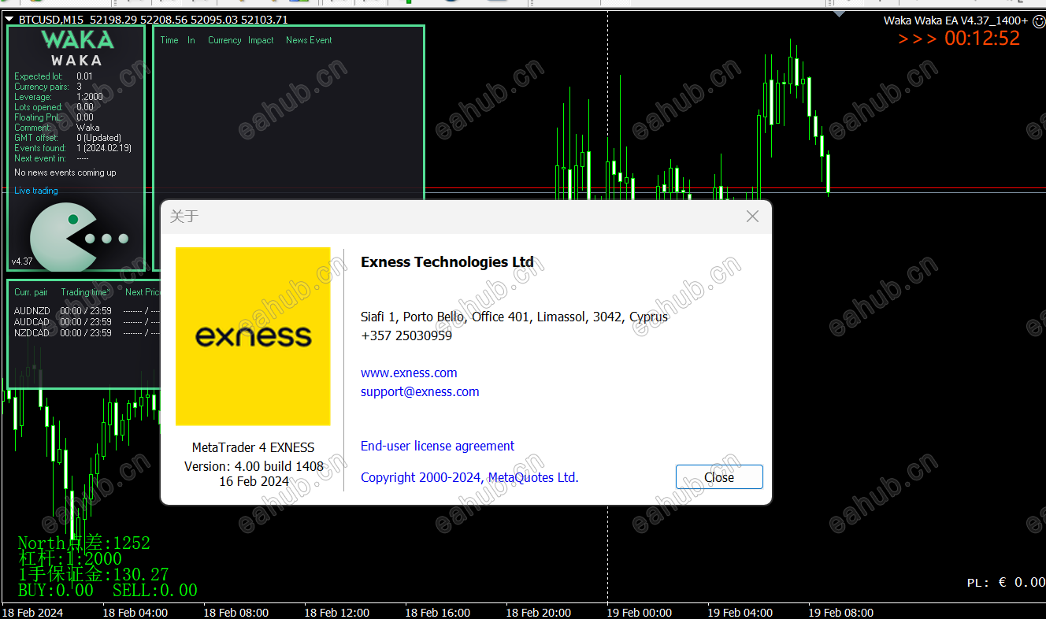
Task: Click the "No news events coming up" message
Action: pos(65,172)
